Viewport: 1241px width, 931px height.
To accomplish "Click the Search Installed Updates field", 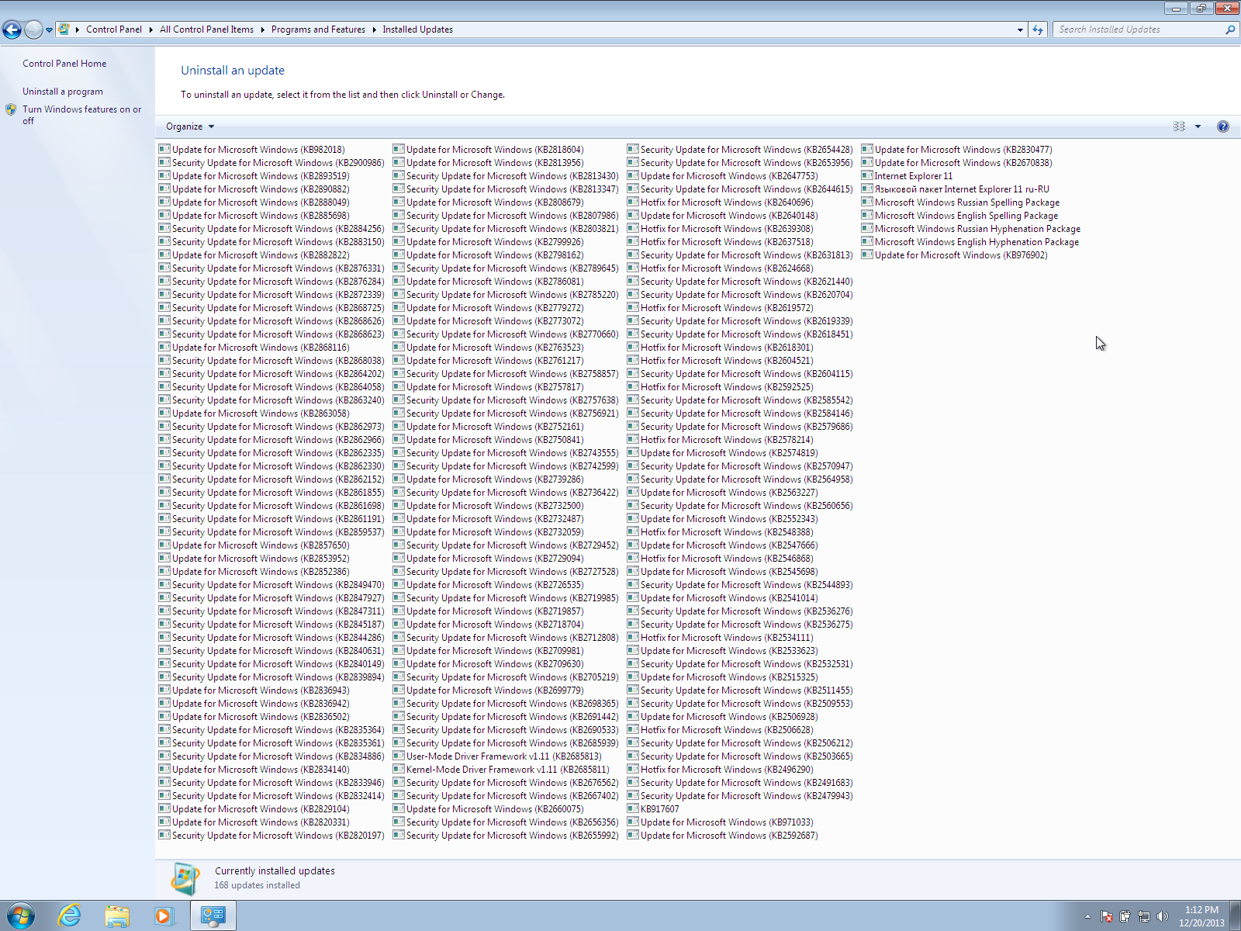I will [1136, 29].
